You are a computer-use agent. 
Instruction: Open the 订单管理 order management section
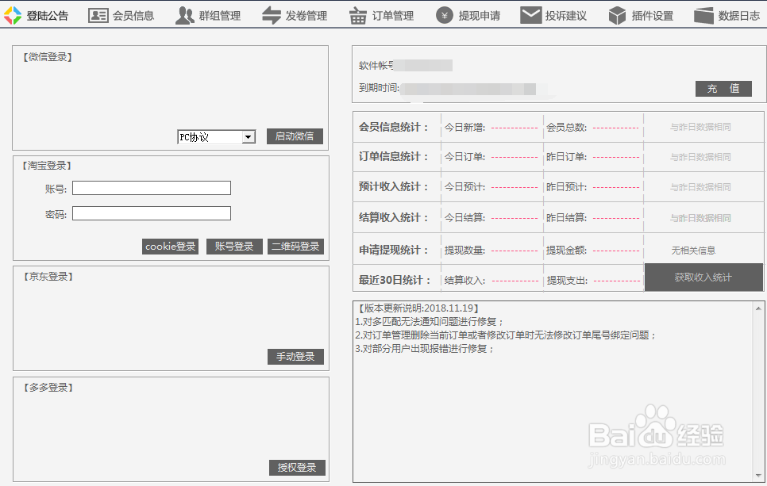[x=382, y=14]
